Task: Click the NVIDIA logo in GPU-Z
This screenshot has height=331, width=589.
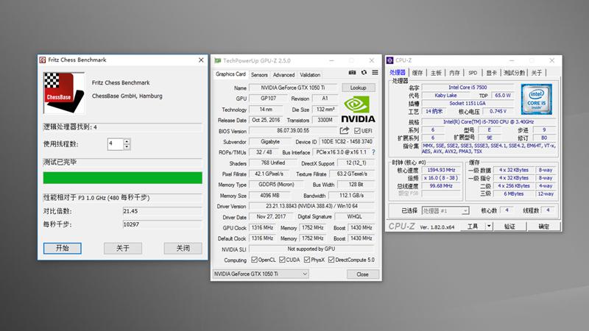Action: coord(358,109)
